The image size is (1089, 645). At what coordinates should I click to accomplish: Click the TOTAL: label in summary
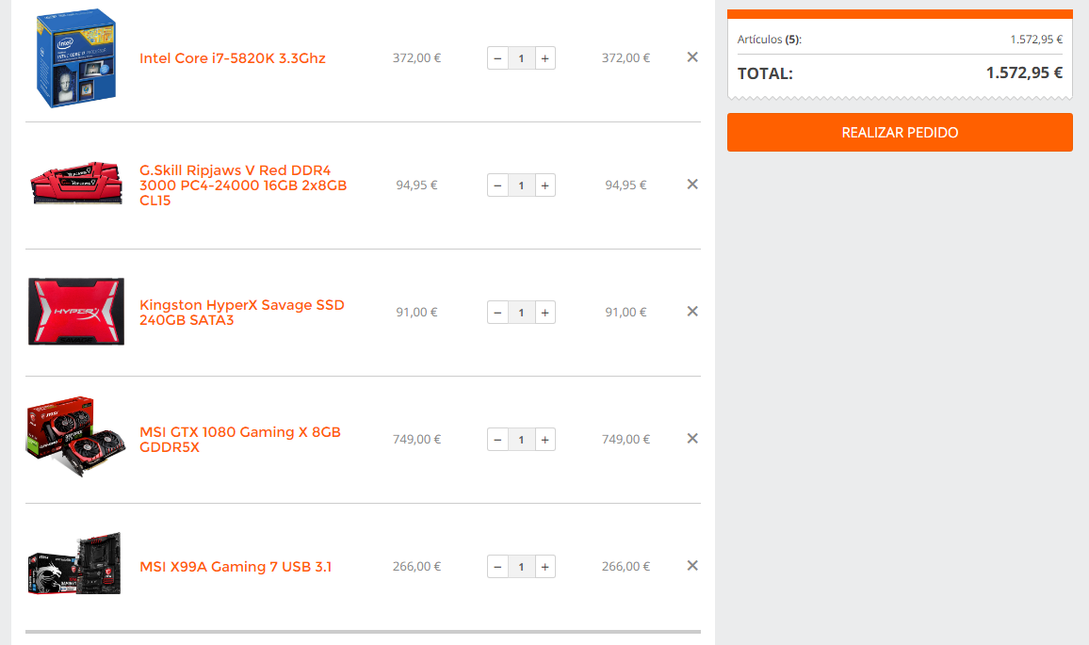pyautogui.click(x=765, y=73)
